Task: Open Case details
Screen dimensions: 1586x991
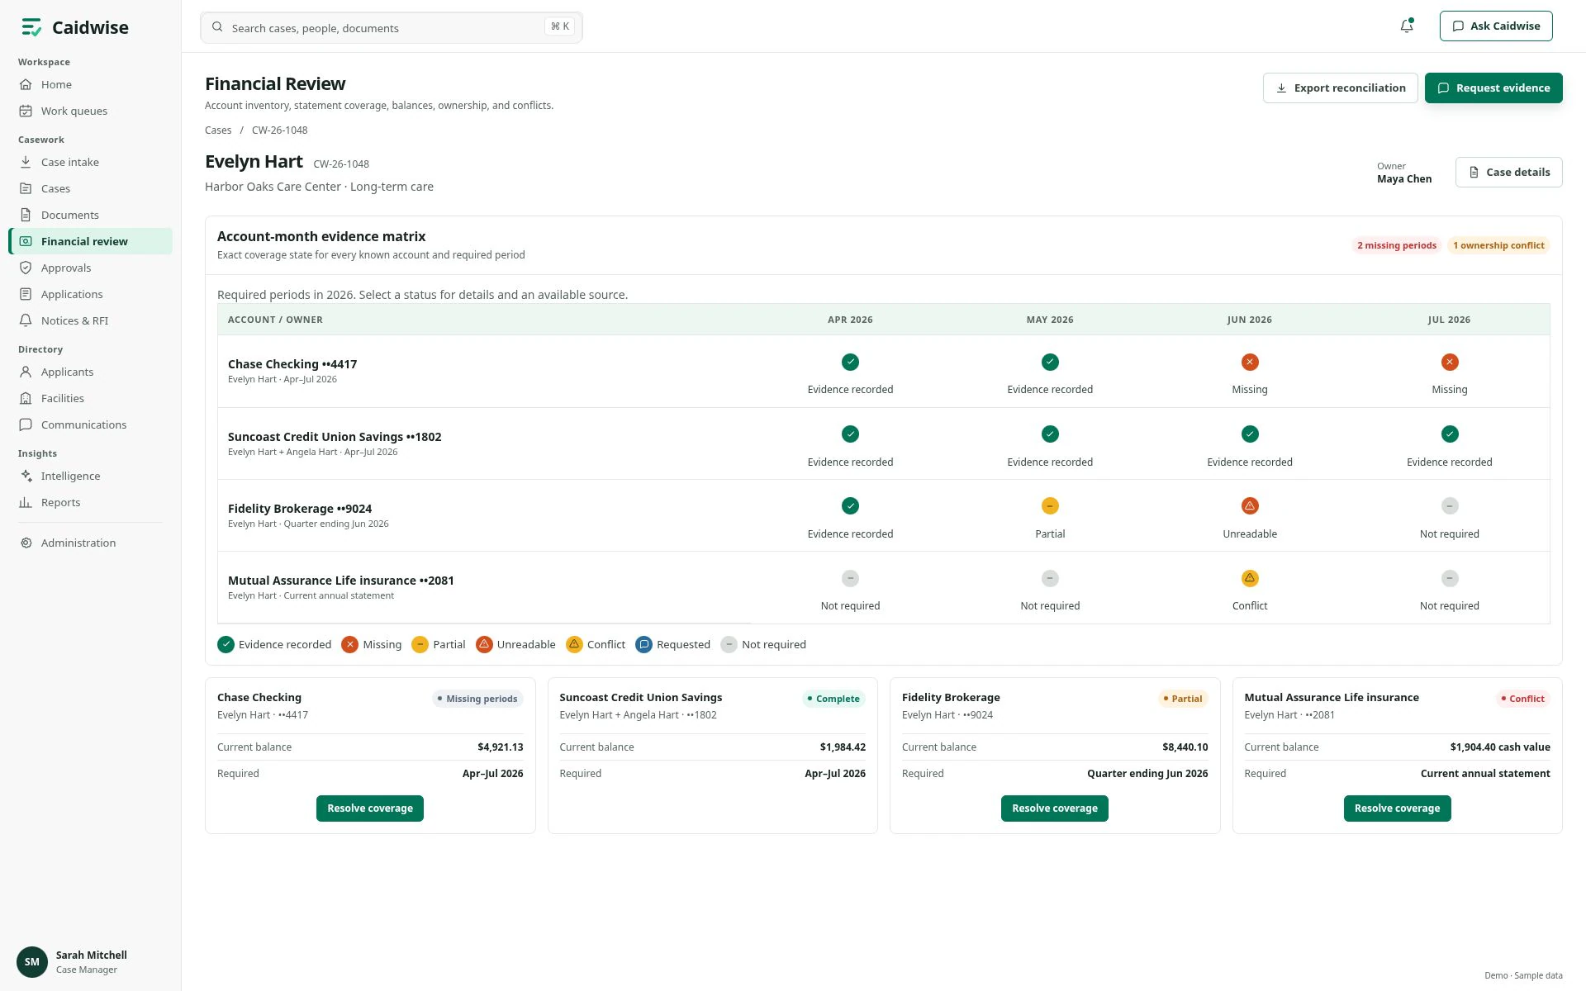Action: (x=1508, y=172)
